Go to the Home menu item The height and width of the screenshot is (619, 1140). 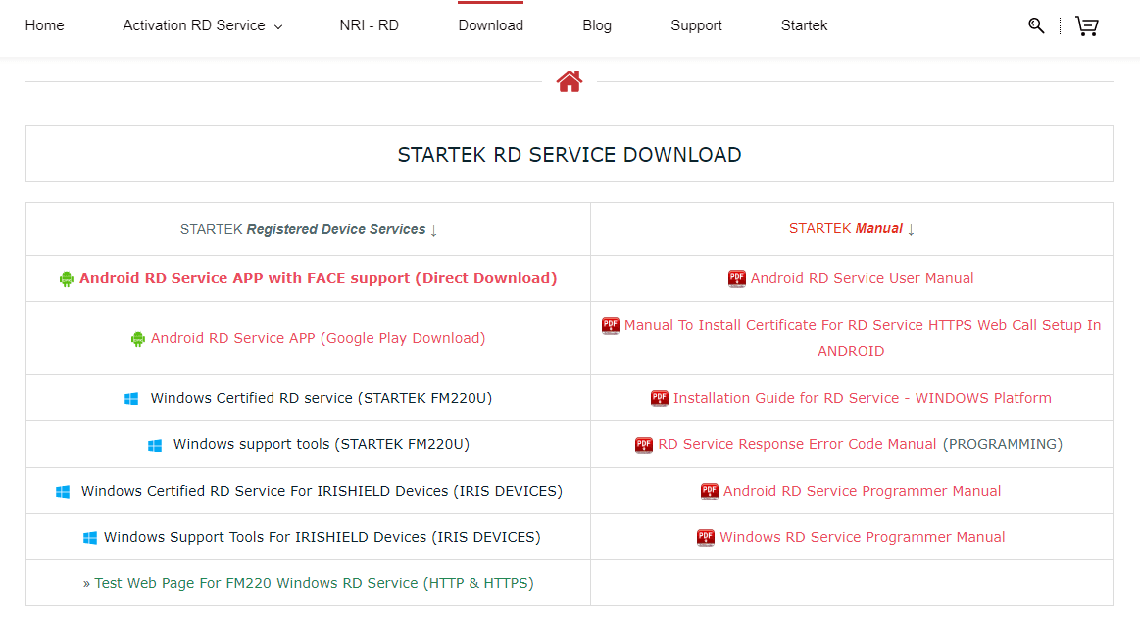[44, 25]
